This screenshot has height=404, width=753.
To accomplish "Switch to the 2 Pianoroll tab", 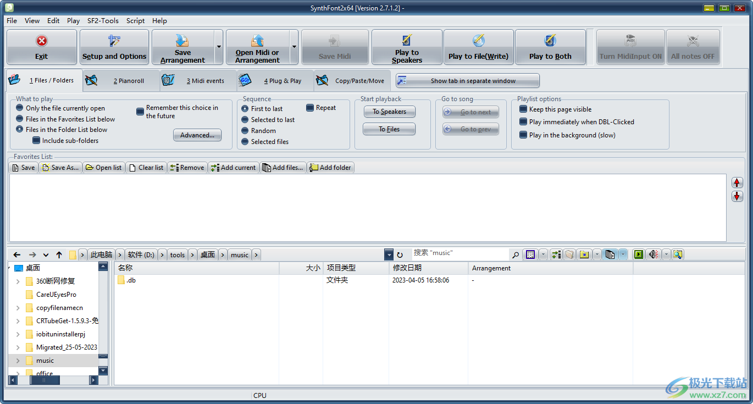I will (121, 81).
